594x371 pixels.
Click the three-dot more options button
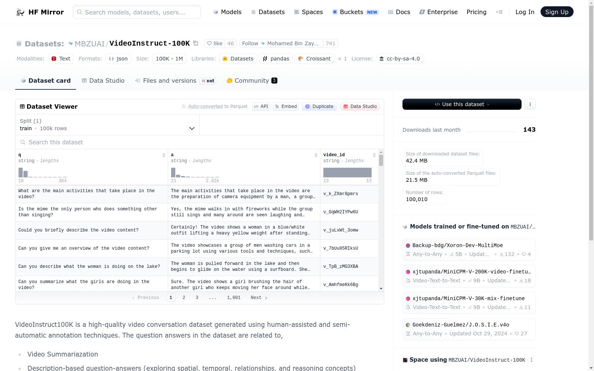coord(530,104)
